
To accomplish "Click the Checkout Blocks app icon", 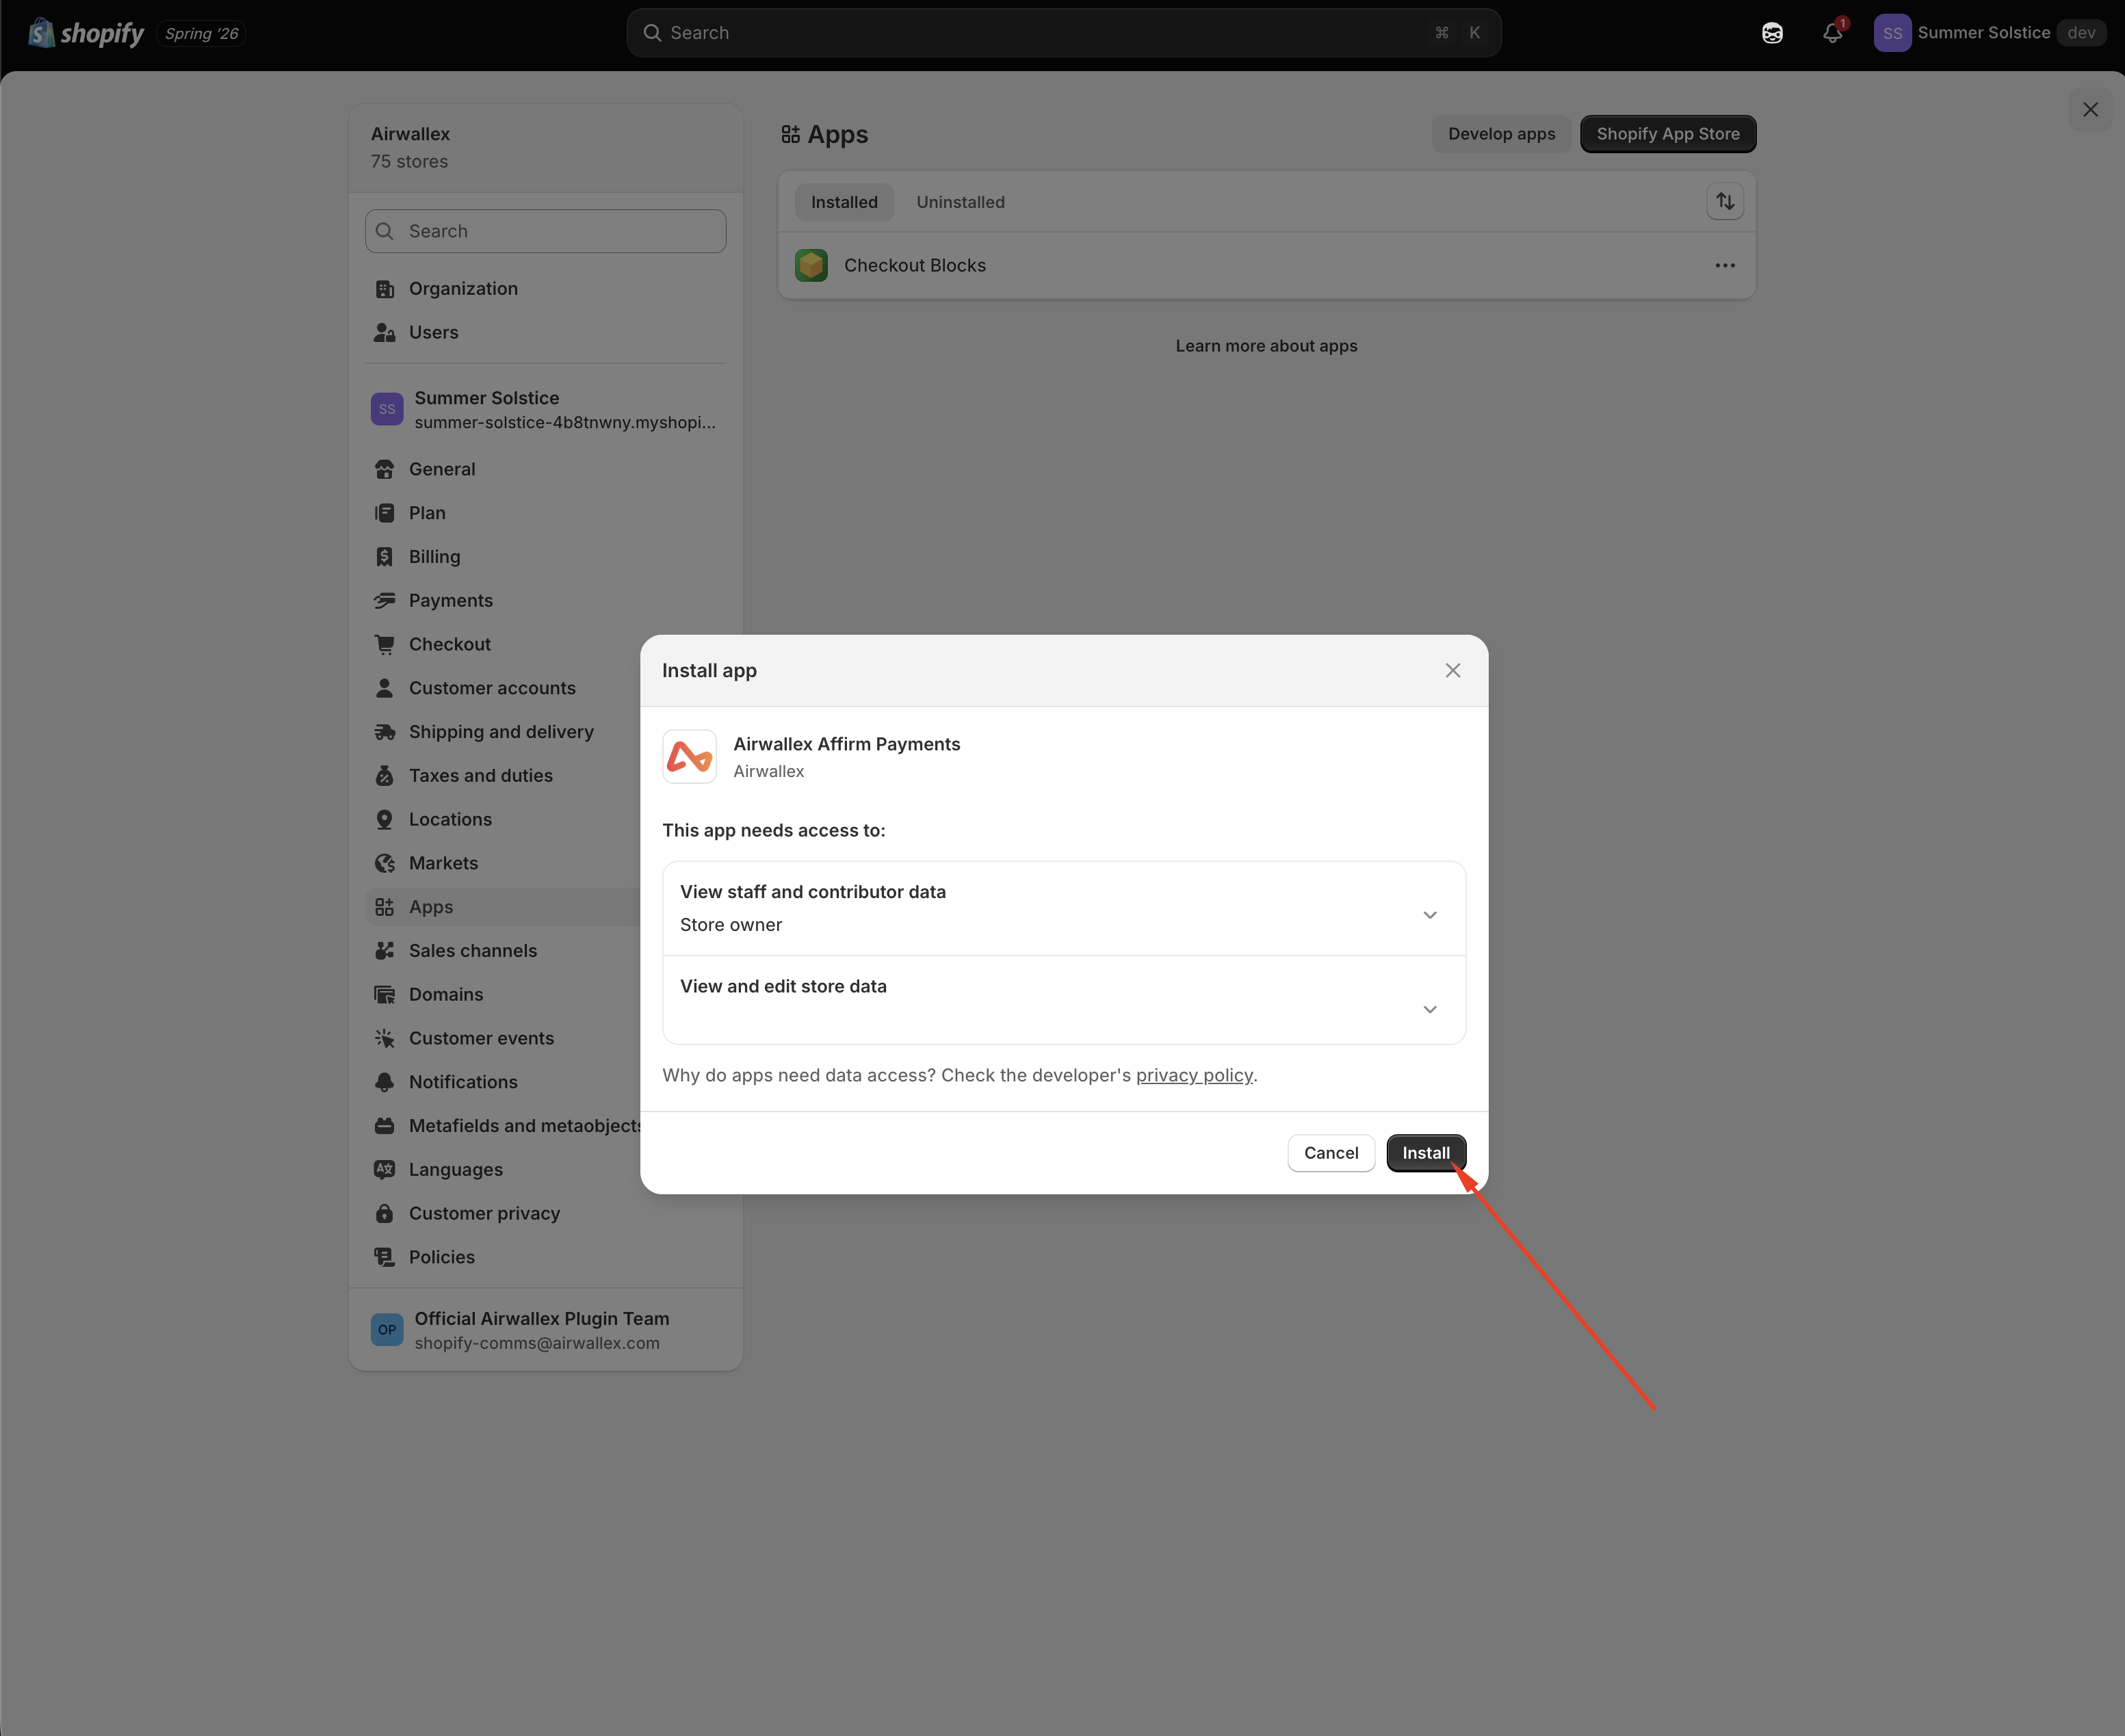I will tap(811, 266).
